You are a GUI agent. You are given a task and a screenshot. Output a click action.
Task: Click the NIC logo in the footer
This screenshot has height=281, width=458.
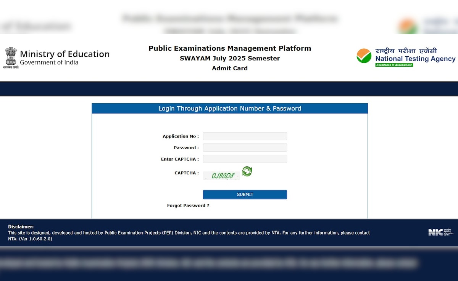click(x=440, y=232)
